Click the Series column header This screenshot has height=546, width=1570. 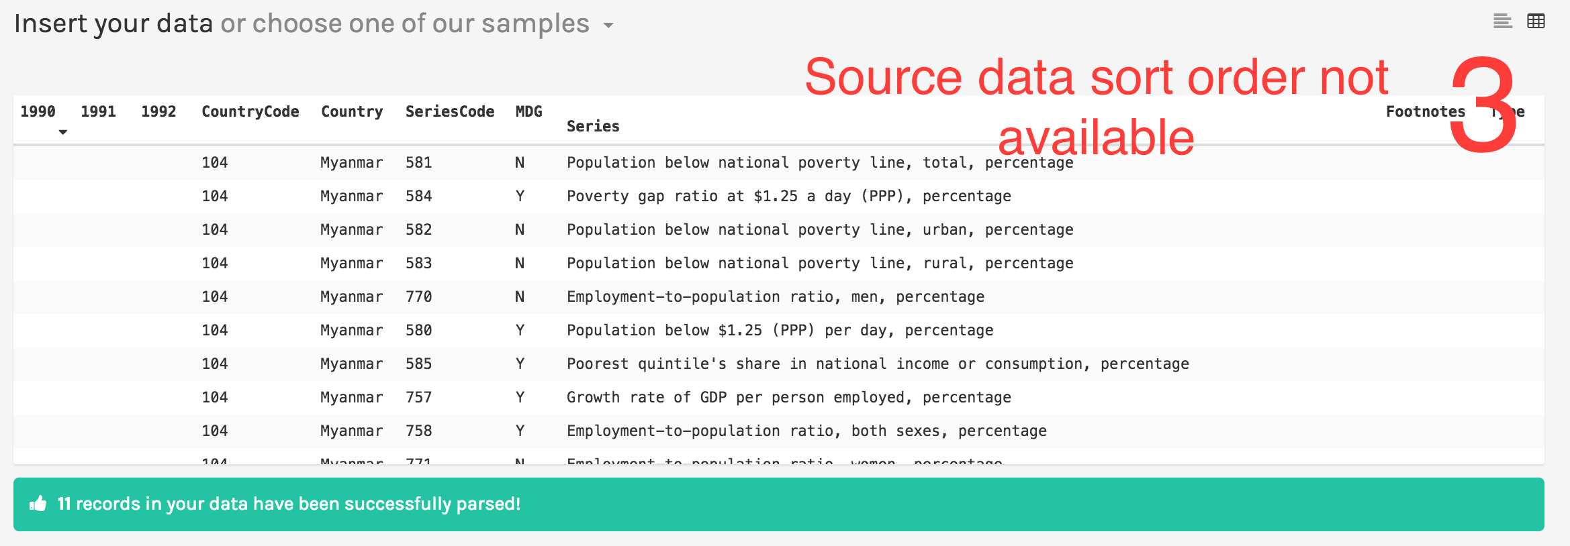point(592,126)
